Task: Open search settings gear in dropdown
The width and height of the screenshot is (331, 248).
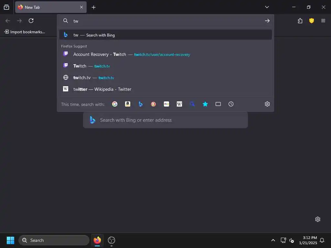Action: [267, 104]
